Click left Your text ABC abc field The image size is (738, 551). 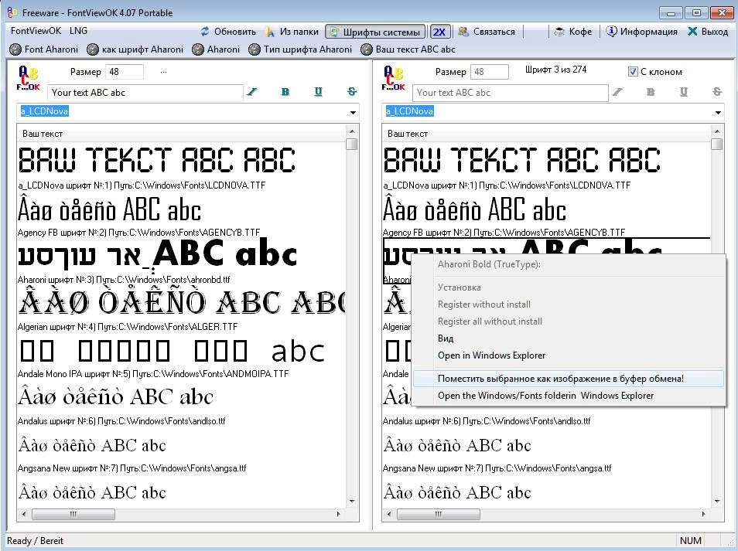(145, 93)
